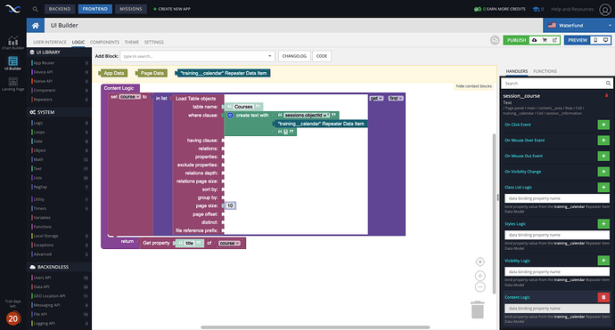Add Styles Logic handler
Image resolution: width=615 pixels, height=330 pixels.
point(603,224)
